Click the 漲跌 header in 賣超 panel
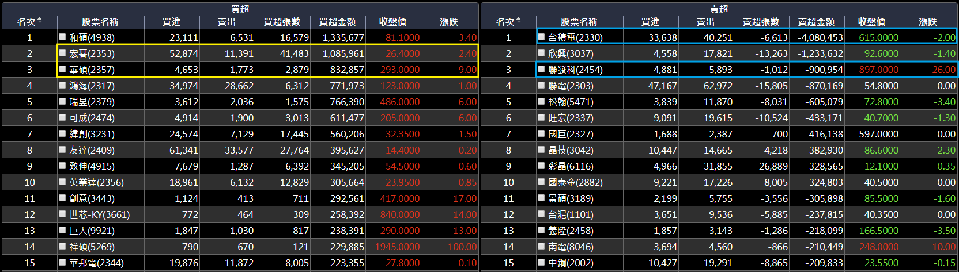 tap(928, 22)
